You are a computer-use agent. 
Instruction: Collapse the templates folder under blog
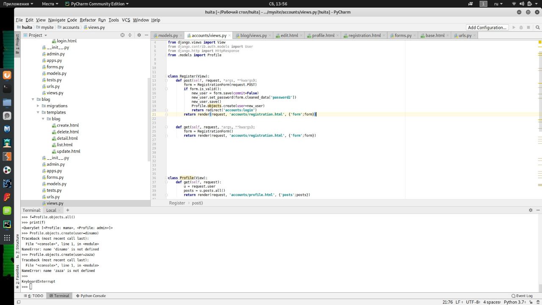[38, 112]
